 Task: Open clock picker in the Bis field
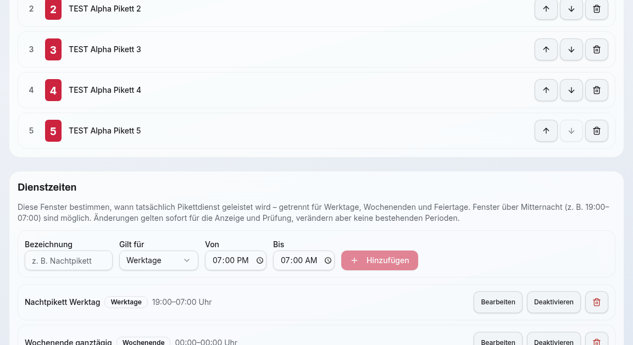click(328, 260)
